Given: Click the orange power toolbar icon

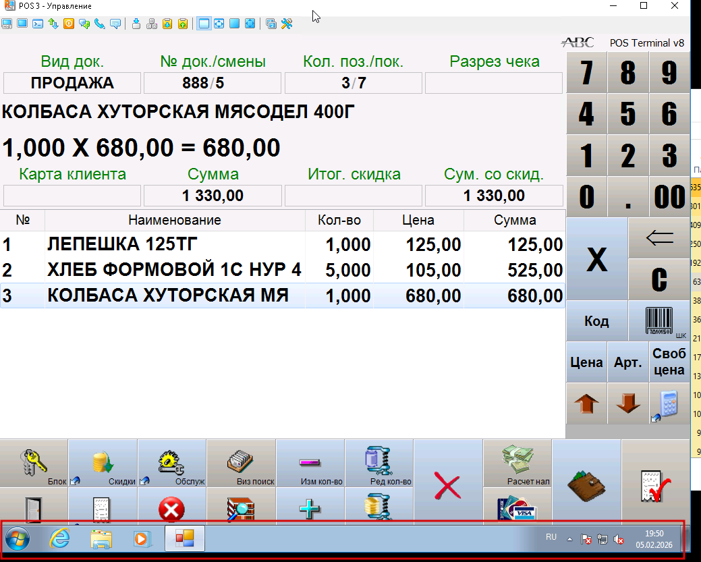Looking at the screenshot, I should tap(69, 24).
